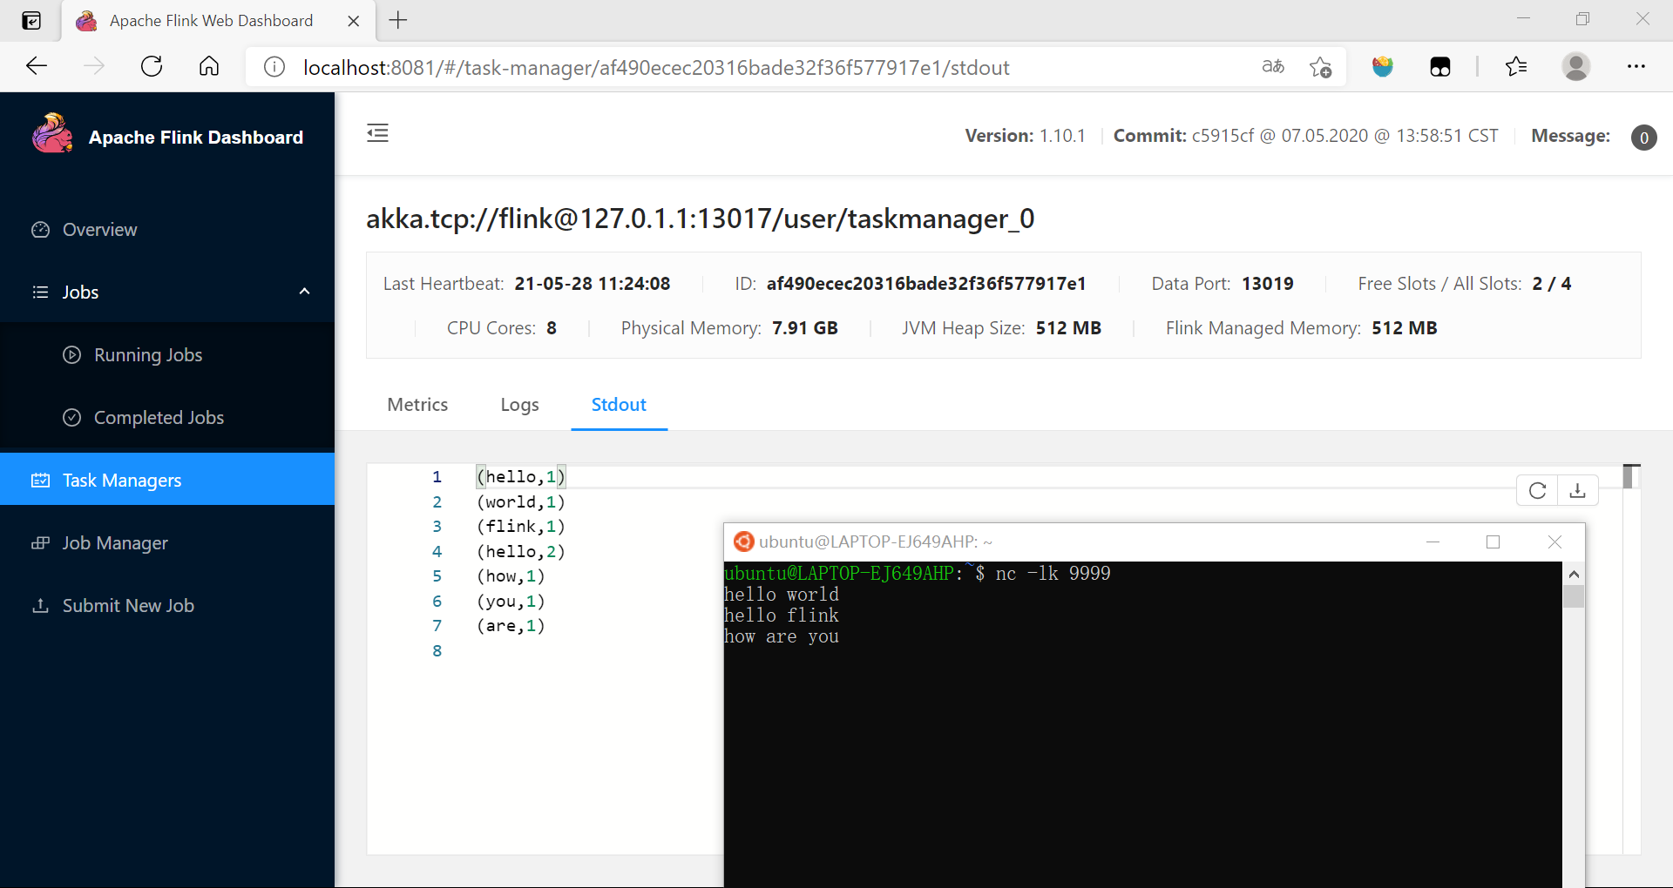Click stdout line (are,1)
Screen dimensions: 1673x888
[x=511, y=626]
